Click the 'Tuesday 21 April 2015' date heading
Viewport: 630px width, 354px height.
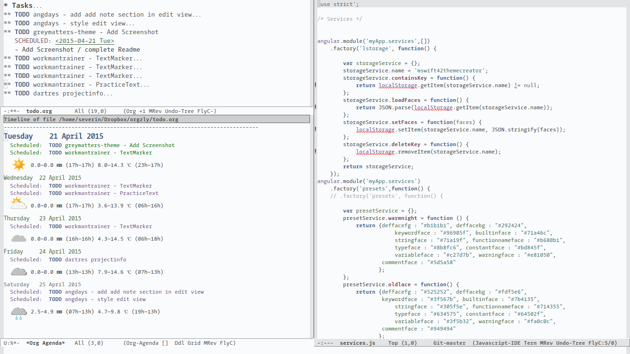pos(53,136)
